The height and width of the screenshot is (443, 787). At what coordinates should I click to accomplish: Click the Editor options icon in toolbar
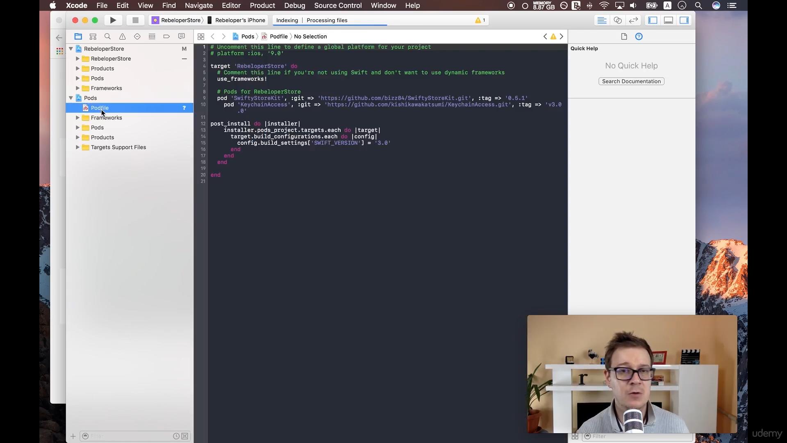[602, 20]
